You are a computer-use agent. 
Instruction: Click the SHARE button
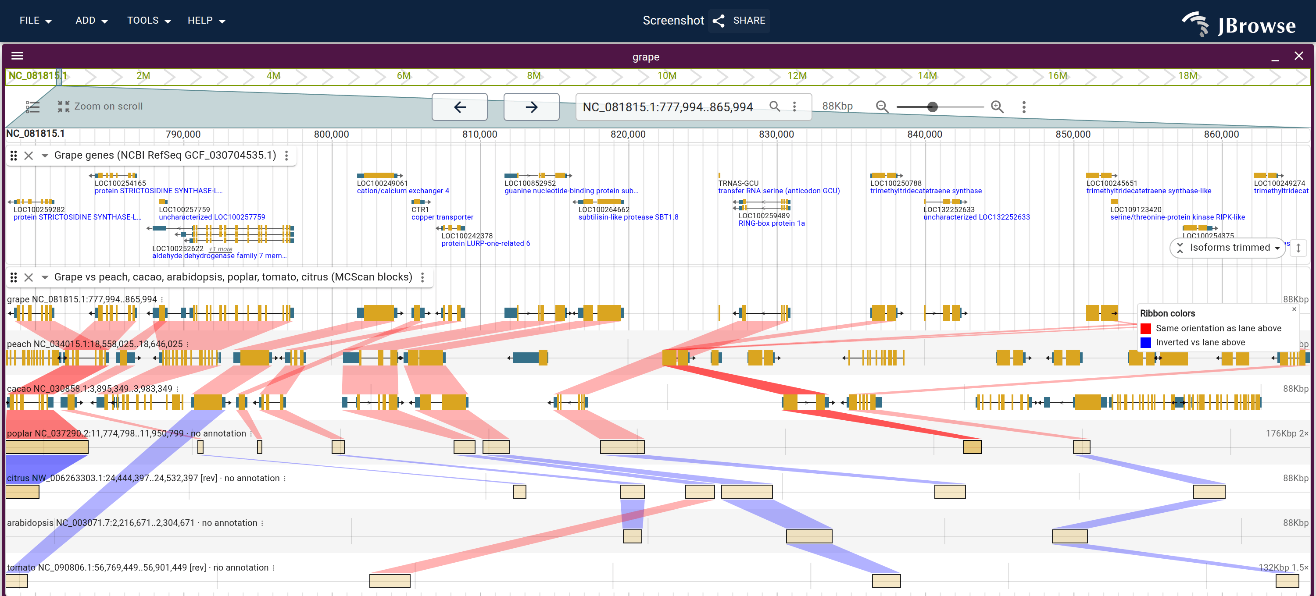pos(739,21)
